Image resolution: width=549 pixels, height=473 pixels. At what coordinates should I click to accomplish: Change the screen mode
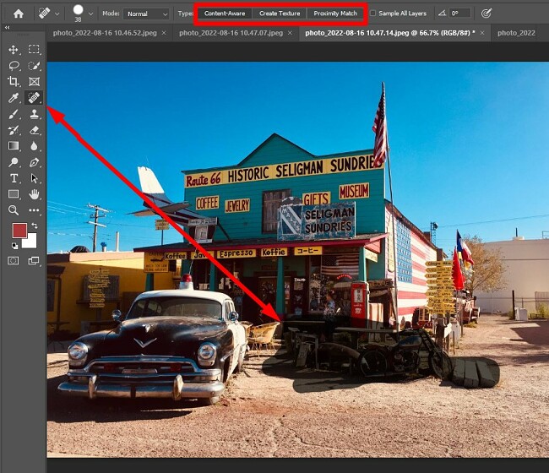click(x=34, y=261)
